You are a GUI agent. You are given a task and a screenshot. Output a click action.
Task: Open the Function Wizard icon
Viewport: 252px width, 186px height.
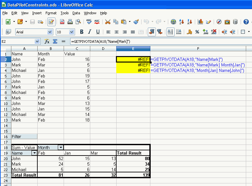[x=47, y=41]
